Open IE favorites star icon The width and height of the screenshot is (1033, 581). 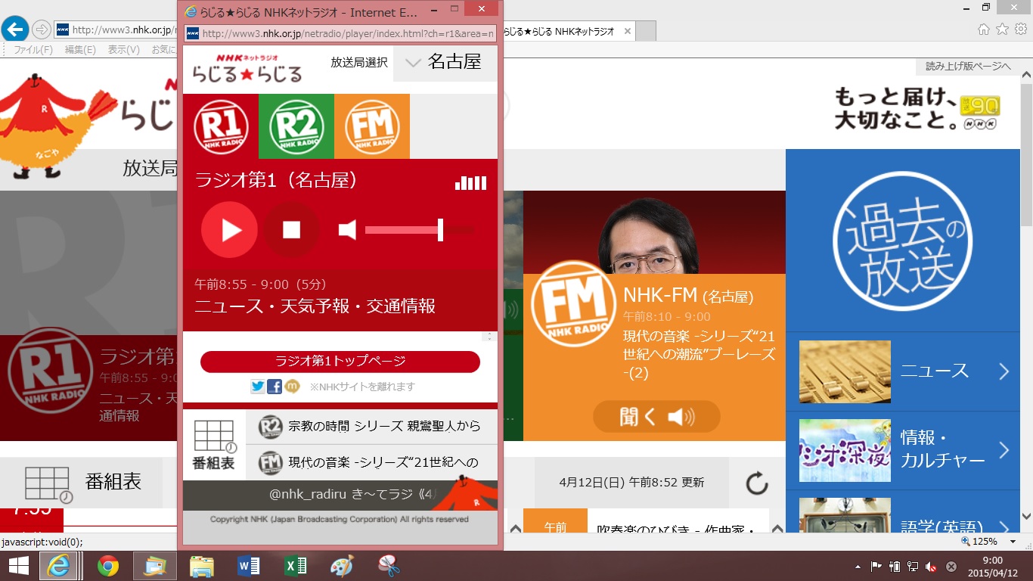pyautogui.click(x=1002, y=30)
